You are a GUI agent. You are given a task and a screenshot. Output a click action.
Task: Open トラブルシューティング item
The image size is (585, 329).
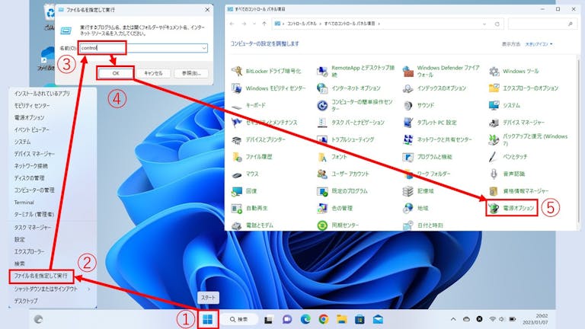(346, 139)
